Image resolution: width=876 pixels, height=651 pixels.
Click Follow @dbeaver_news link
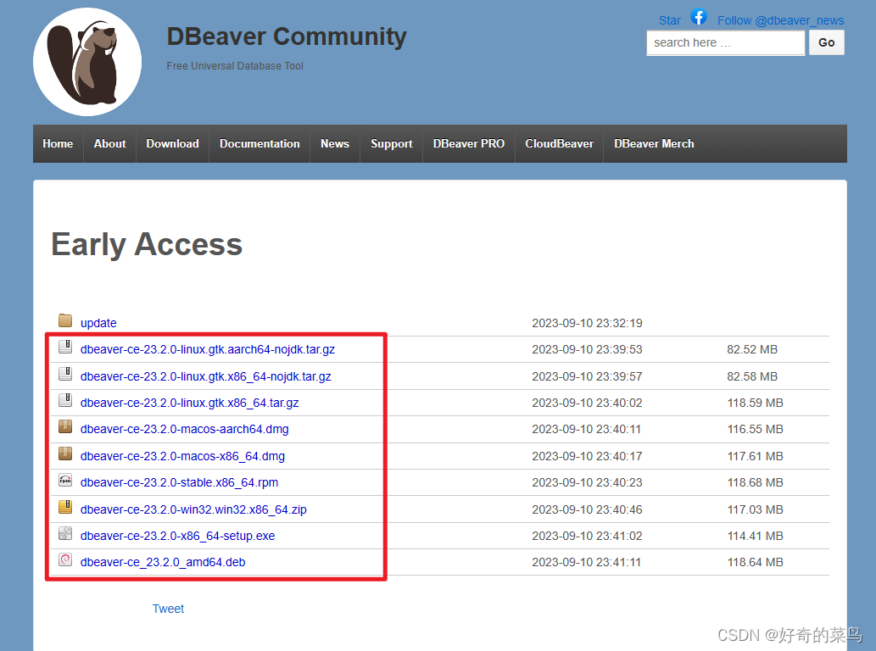point(780,20)
